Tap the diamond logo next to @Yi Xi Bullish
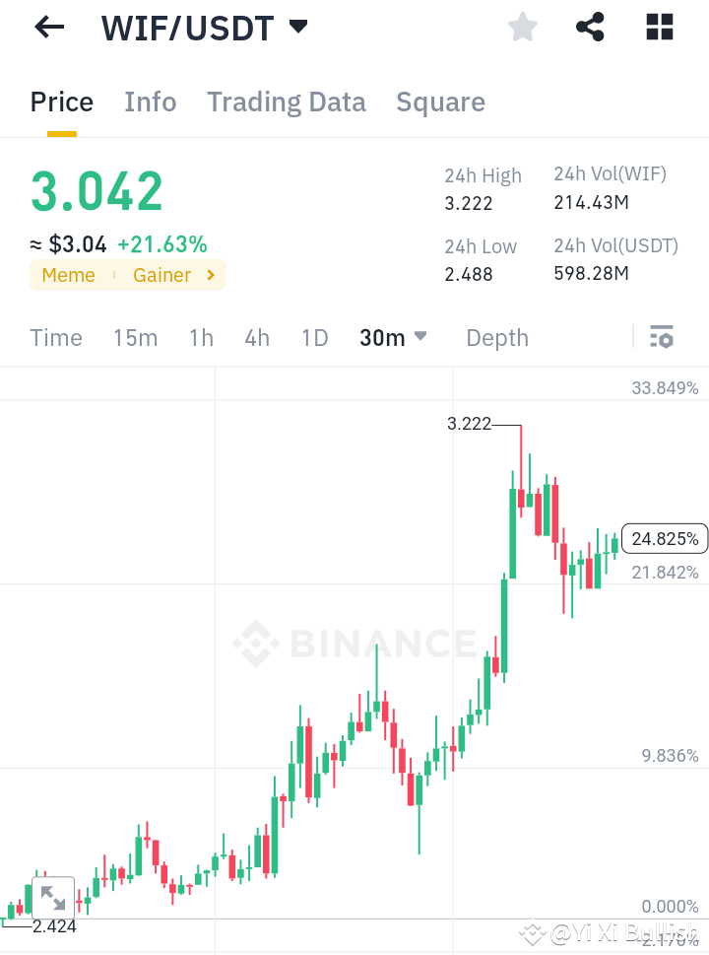 pos(533,931)
